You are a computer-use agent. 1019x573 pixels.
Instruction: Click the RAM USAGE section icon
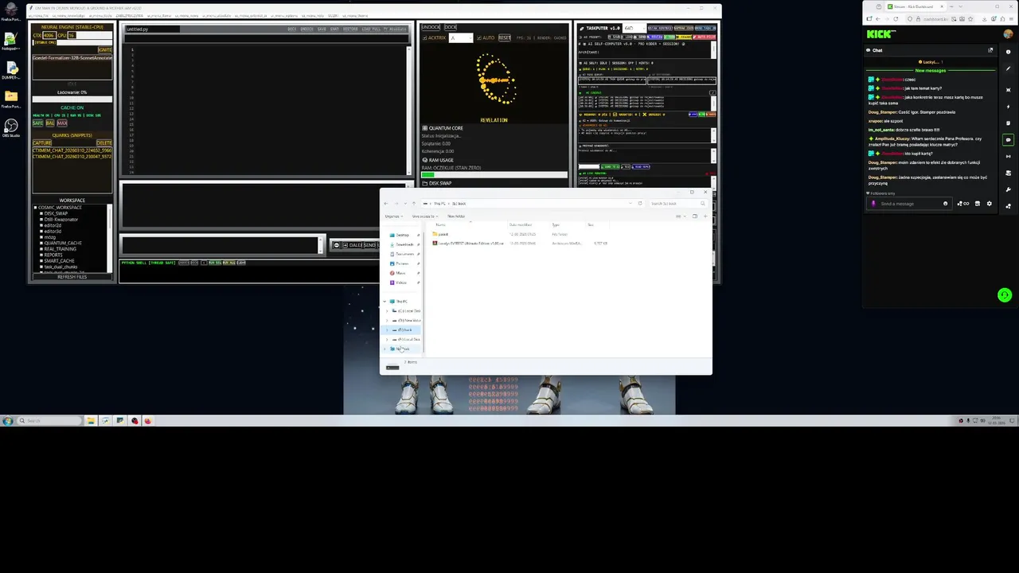(x=425, y=160)
